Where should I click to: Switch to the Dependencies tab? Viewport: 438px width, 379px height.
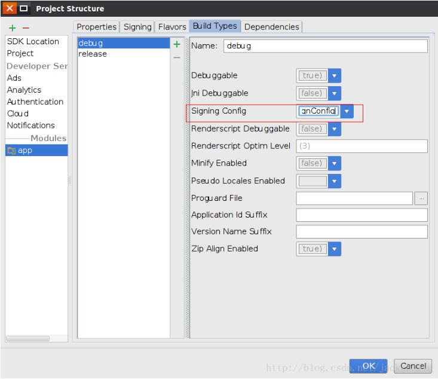[271, 27]
